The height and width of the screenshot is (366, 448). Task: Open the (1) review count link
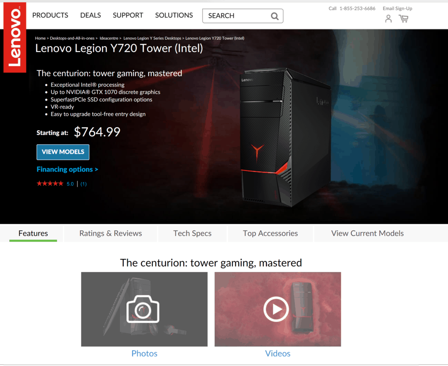[x=84, y=184]
